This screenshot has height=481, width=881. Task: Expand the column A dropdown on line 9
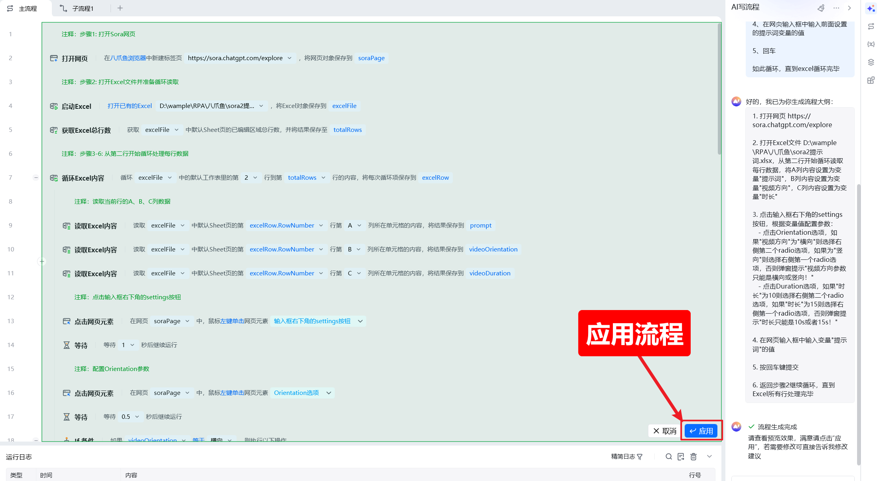359,226
